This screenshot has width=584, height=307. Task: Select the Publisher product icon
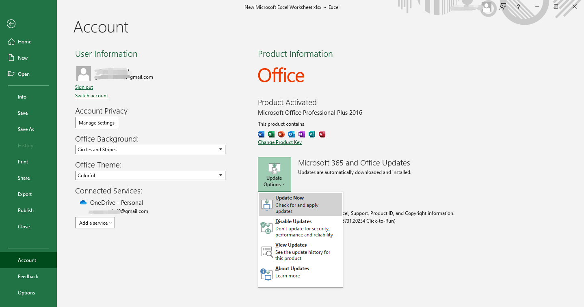311,134
